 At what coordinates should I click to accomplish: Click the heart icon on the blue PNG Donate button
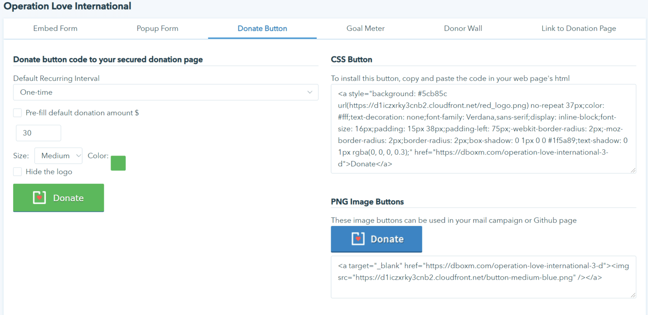tap(358, 239)
